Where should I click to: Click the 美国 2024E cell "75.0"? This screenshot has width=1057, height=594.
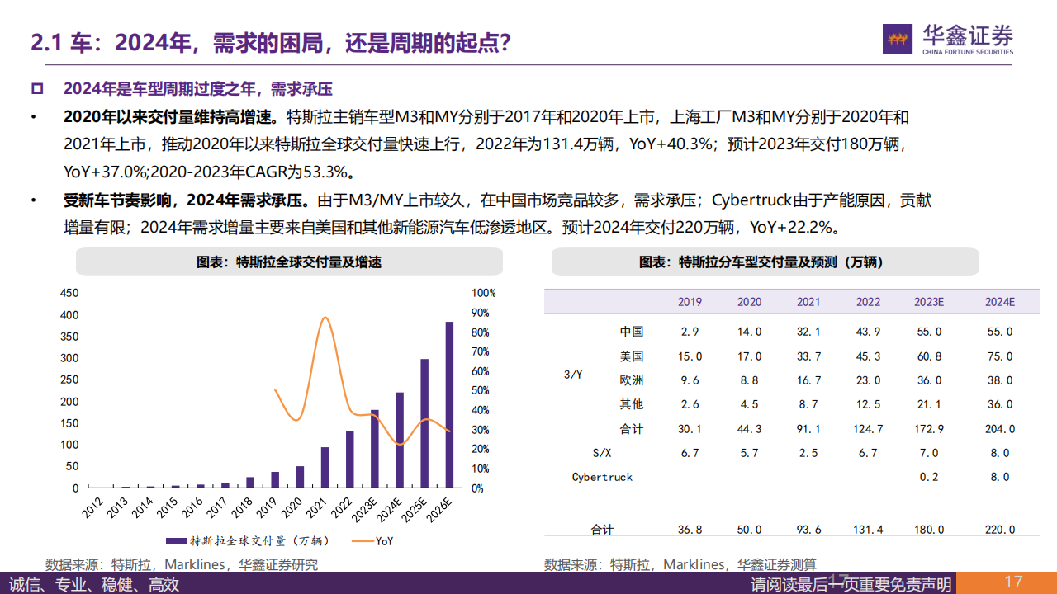click(x=1000, y=356)
